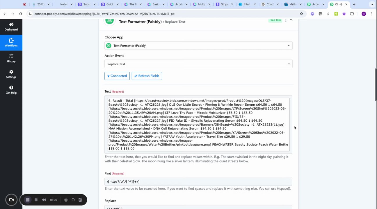Open the Chrome profile avatar R

(364, 14)
